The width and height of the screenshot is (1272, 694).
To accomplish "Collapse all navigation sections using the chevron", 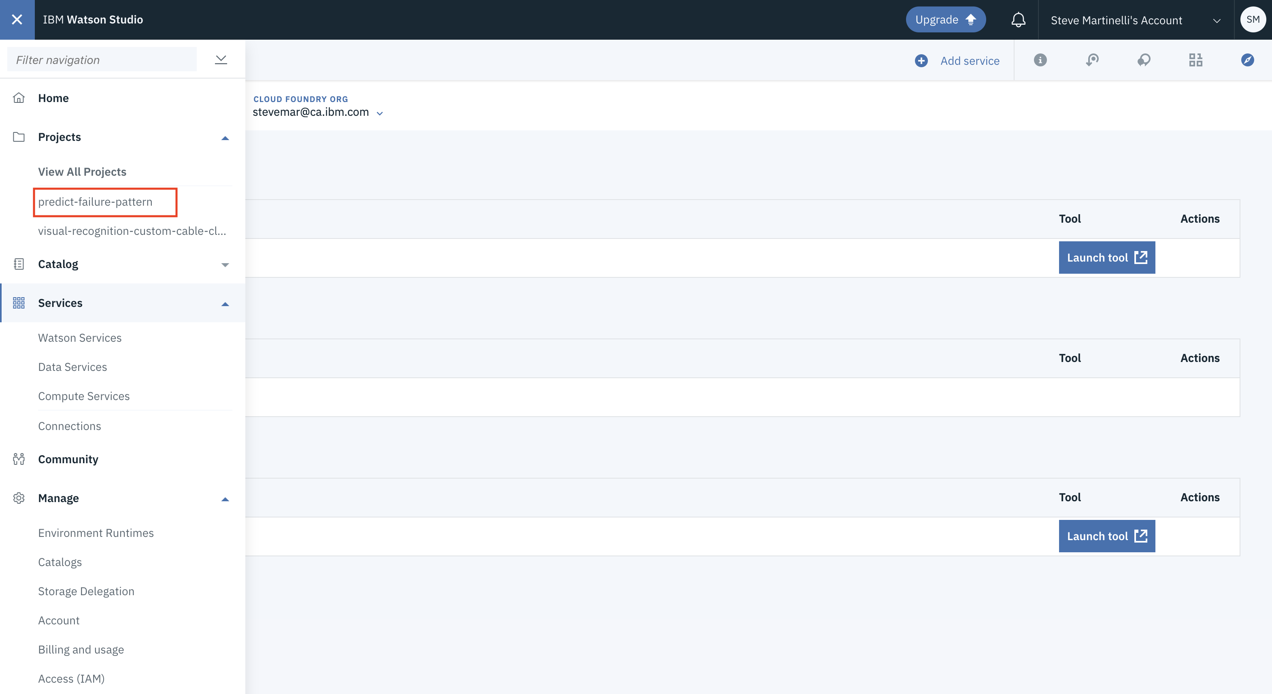I will pyautogui.click(x=221, y=60).
